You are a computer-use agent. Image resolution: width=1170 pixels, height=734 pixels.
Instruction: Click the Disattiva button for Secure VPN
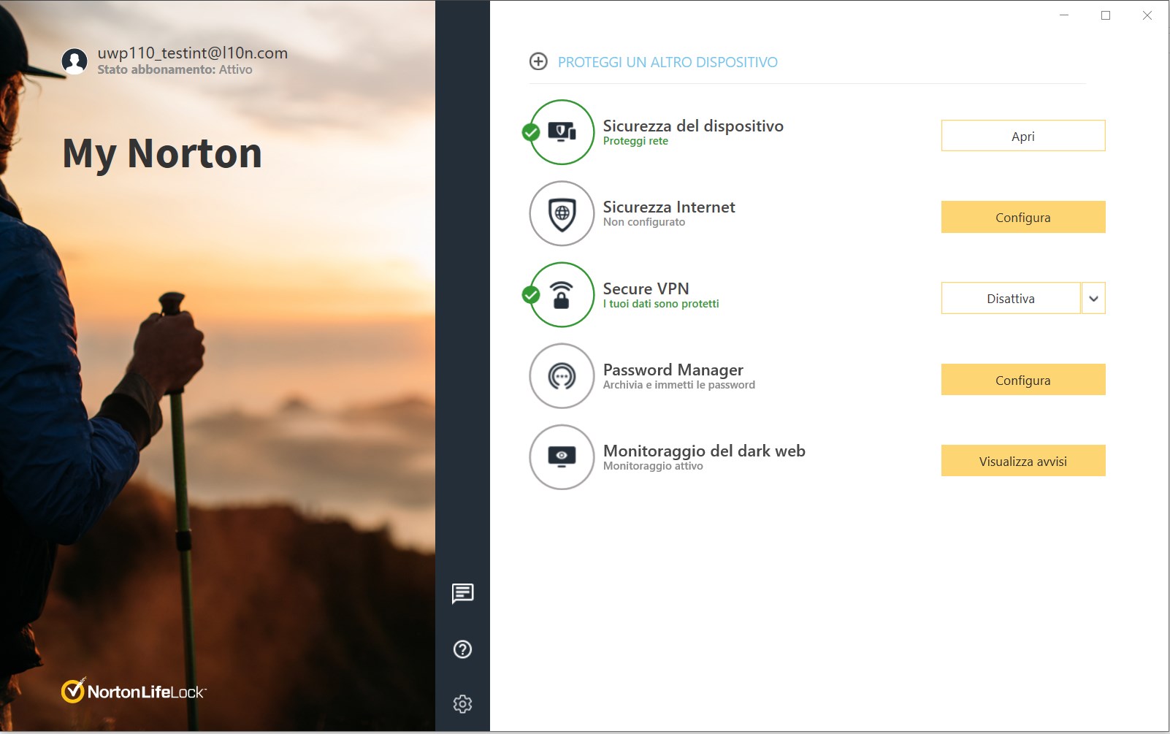click(x=1011, y=298)
